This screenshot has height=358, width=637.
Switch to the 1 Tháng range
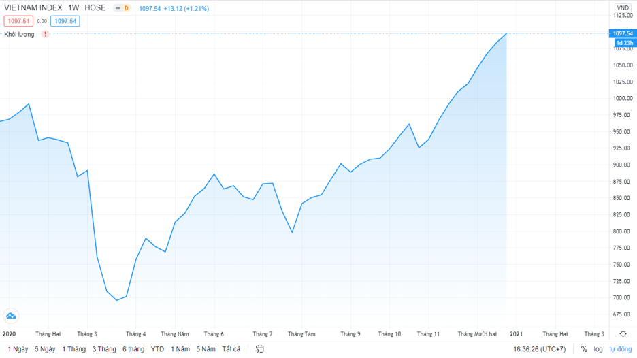74,349
